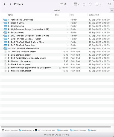This screenshot has width=114, height=137.
Task: Select 7 - DxO FilmPack Designer - Color
Action: (24, 39)
